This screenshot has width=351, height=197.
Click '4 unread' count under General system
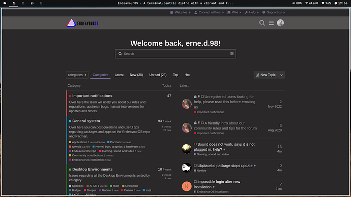166,126
